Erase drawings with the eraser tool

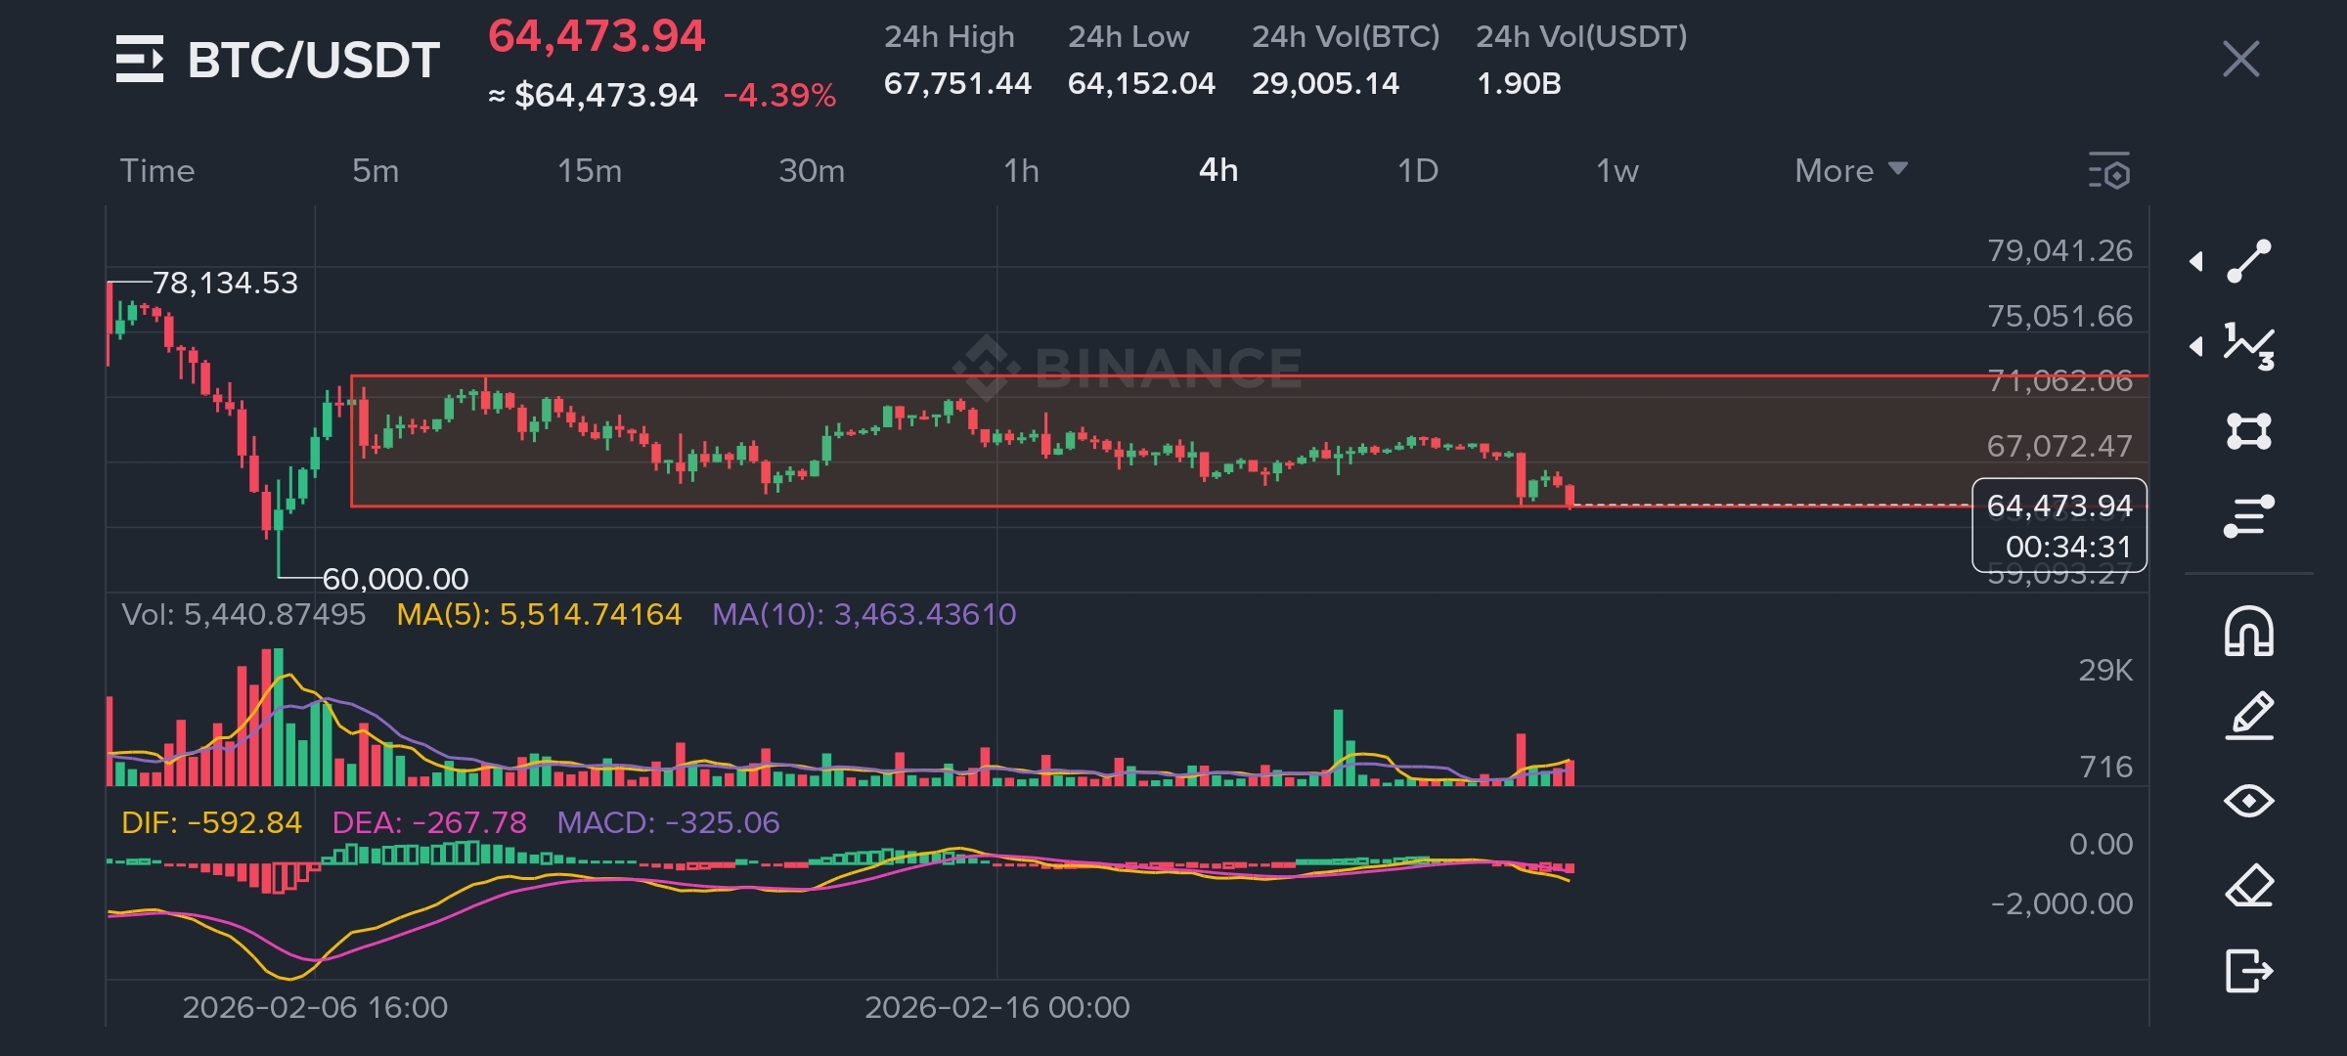tap(2248, 886)
